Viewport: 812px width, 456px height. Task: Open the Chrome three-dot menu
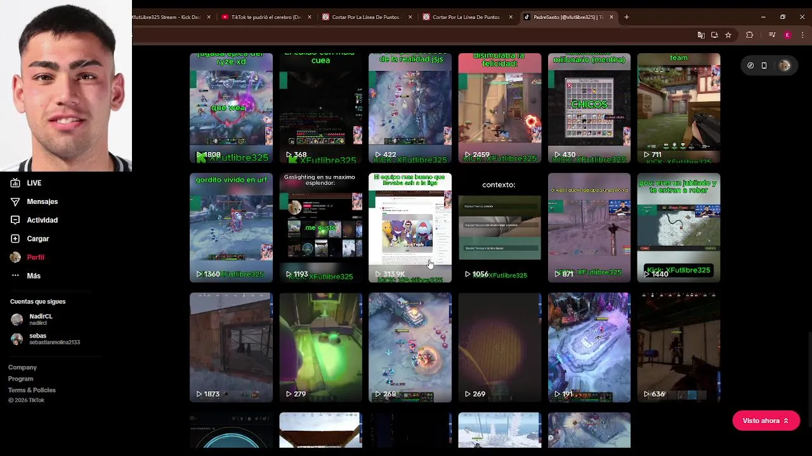(x=802, y=35)
